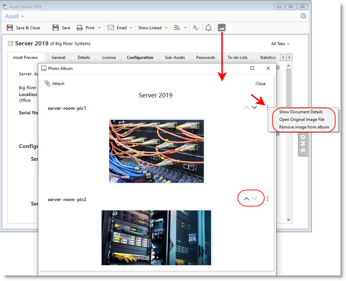Select Show Document Details menu item
The width and height of the screenshot is (346, 281).
(x=301, y=112)
